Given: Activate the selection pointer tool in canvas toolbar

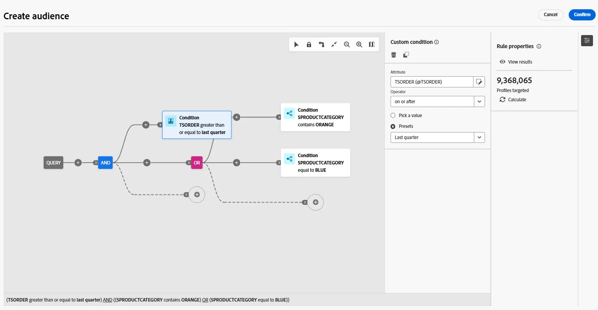Looking at the screenshot, I should [296, 45].
